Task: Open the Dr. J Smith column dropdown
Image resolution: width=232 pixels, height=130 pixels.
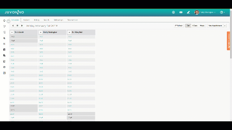Action: 12,32
